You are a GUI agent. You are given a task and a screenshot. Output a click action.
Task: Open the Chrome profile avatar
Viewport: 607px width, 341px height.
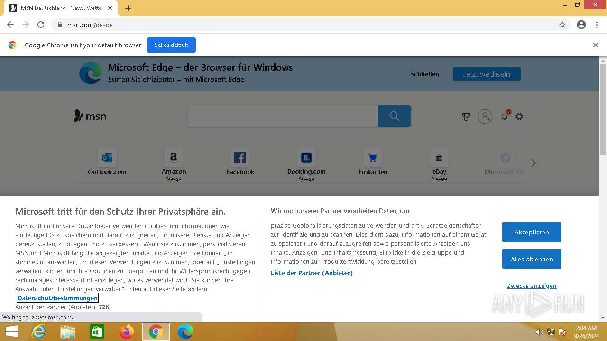coord(581,25)
